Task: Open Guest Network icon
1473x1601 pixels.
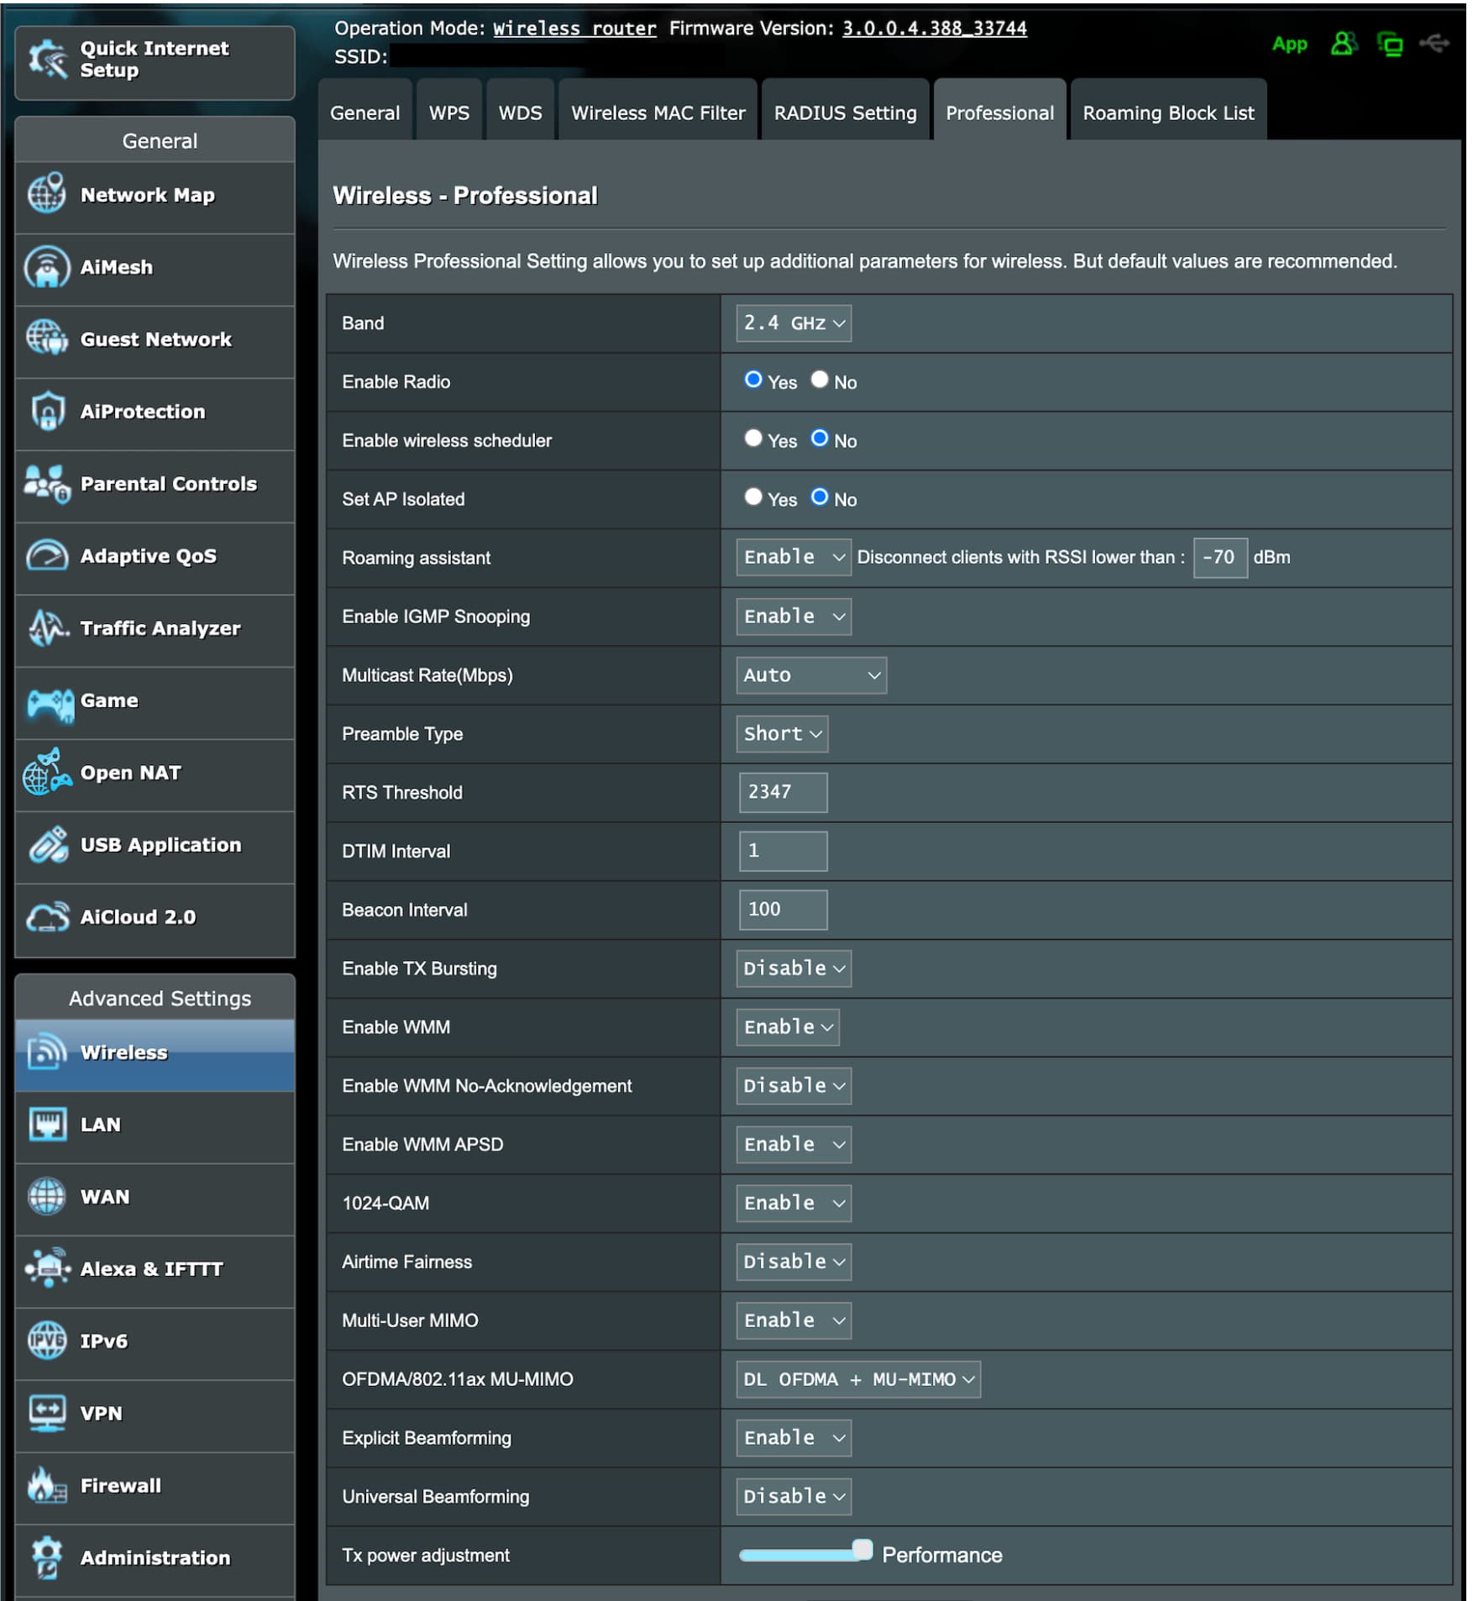Action: click(x=47, y=339)
